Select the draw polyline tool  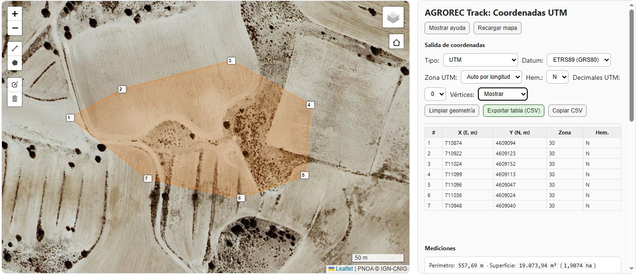click(15, 48)
